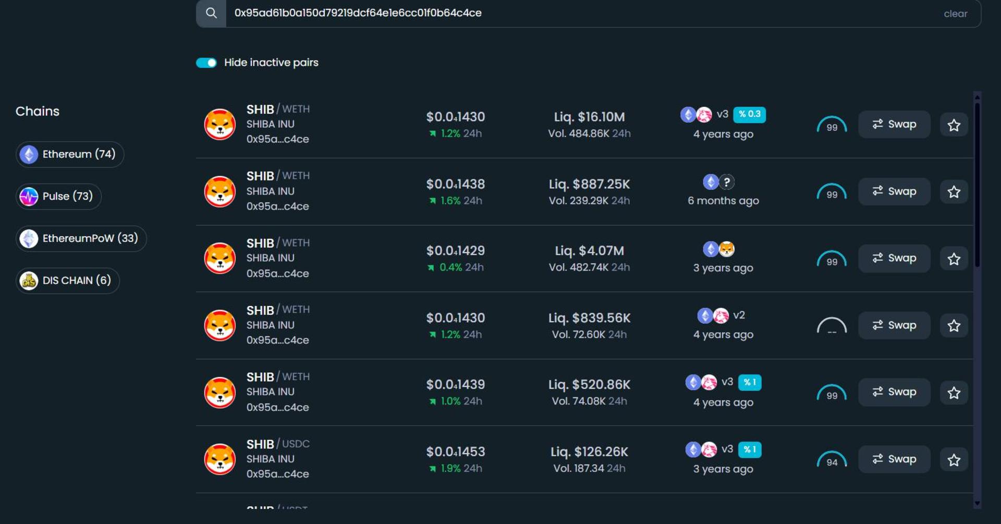Click the % 0.3 fee badge
This screenshot has height=524, width=1001.
[x=749, y=114]
